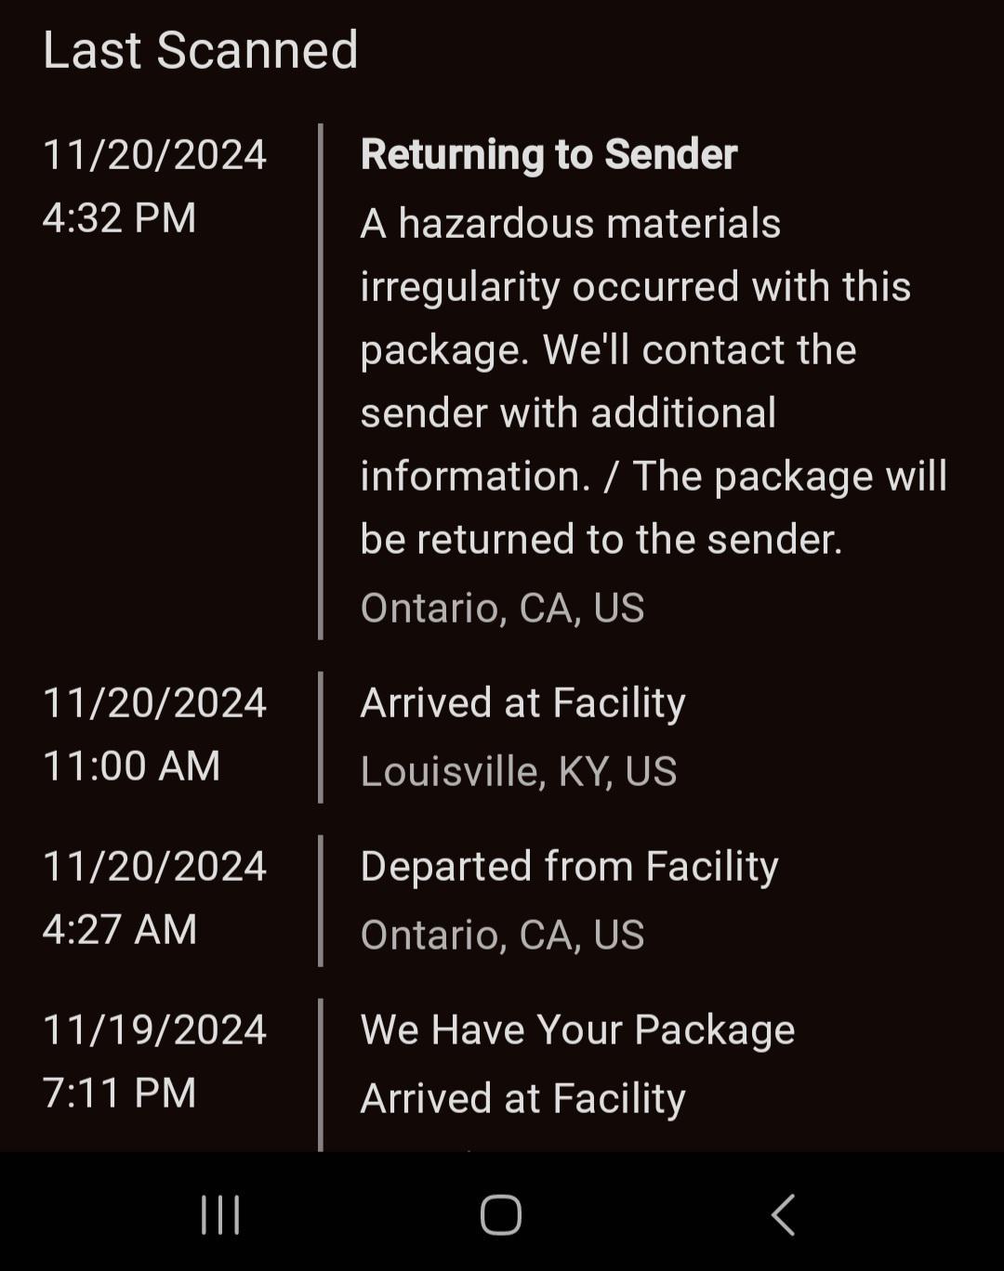Screen dimensions: 1004x1271
Task: Click Arrived at Facility below We Have Your Package
Action: click(522, 1098)
